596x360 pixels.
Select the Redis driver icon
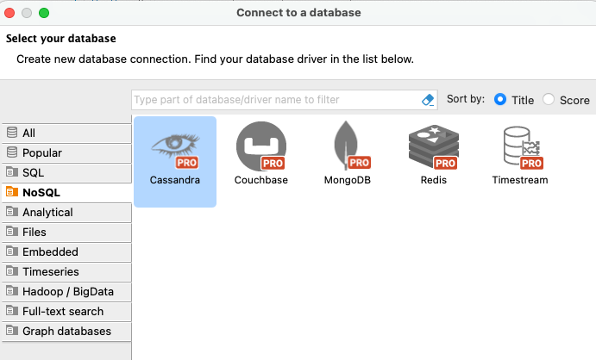point(434,146)
